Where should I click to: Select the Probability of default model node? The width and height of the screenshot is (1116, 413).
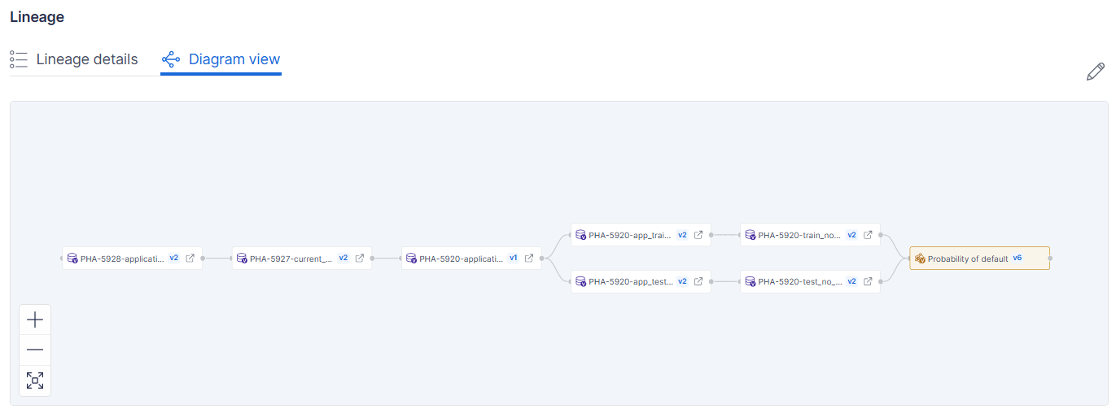pos(967,259)
